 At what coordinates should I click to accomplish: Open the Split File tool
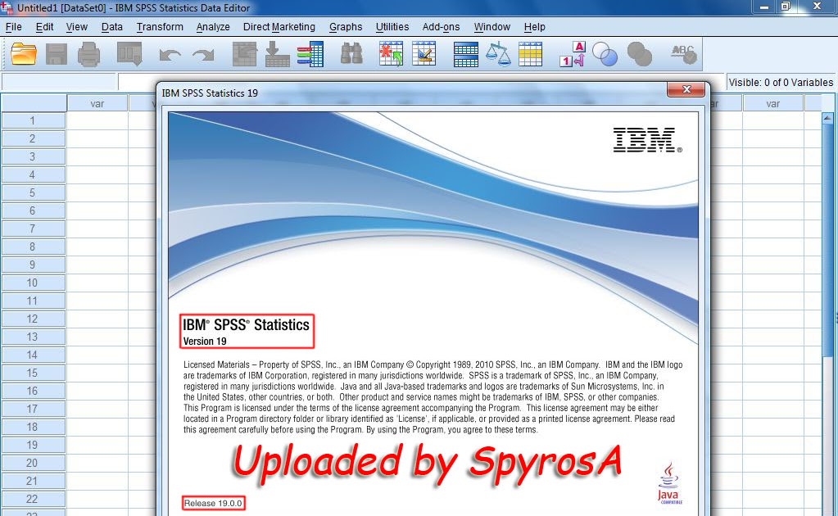[465, 53]
